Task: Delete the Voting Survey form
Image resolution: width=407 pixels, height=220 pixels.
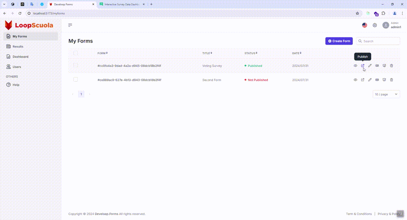Action: tap(392, 66)
